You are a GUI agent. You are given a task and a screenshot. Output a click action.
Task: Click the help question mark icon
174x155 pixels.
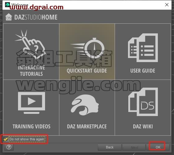click(x=9, y=147)
